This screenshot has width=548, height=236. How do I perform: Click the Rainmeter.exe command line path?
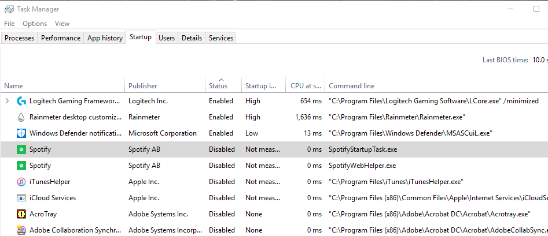[397, 117]
